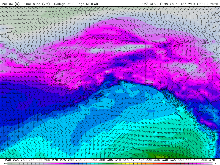Select the 270 legend value
Screen dimensions: 220x165
click(x=55, y=160)
